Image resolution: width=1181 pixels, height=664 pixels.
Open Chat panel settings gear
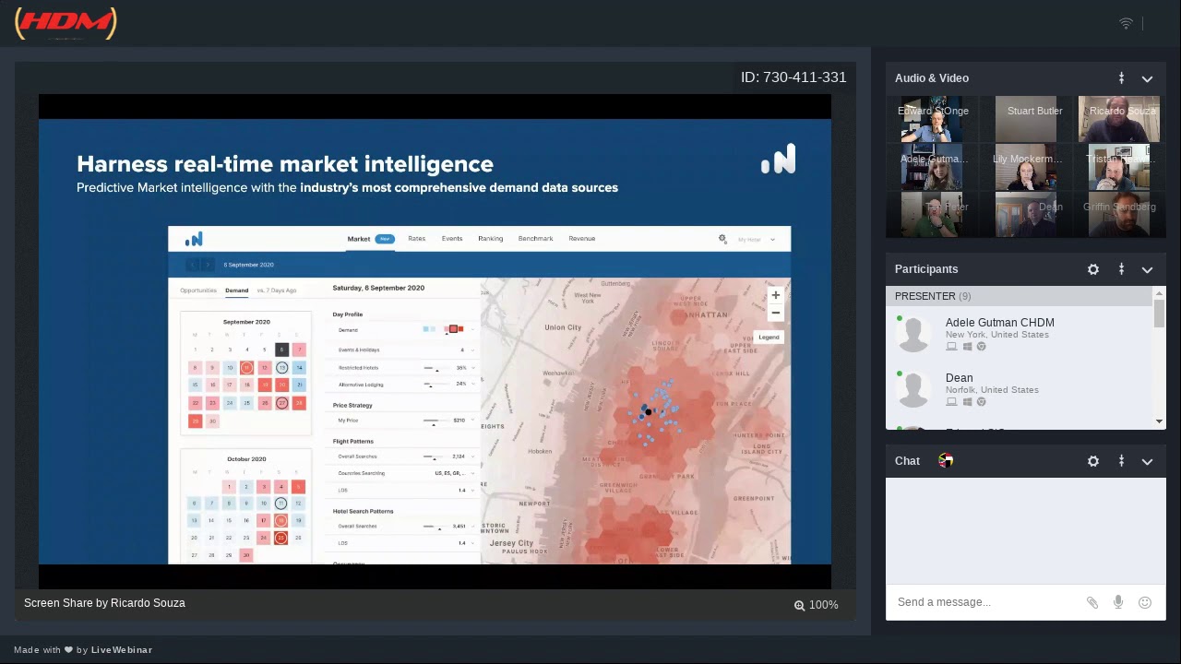(x=1093, y=461)
